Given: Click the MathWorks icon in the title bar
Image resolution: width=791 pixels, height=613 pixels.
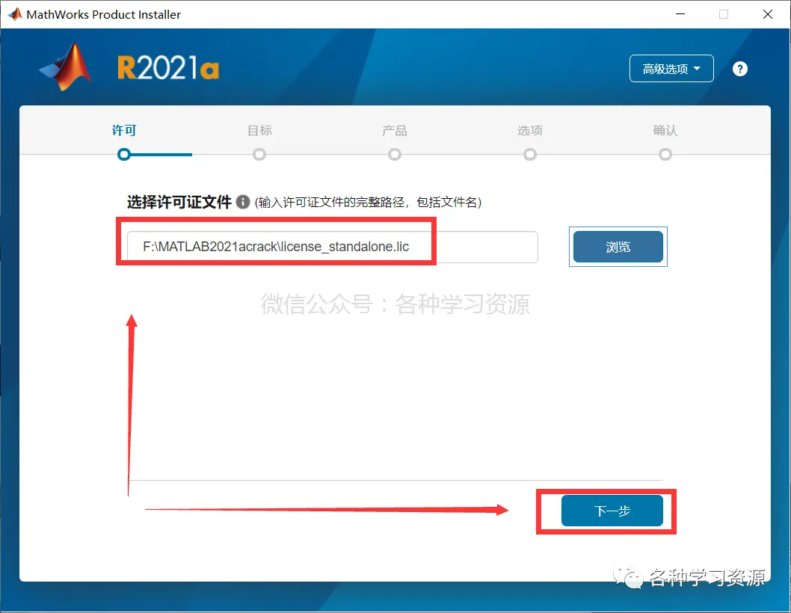Looking at the screenshot, I should click(15, 14).
